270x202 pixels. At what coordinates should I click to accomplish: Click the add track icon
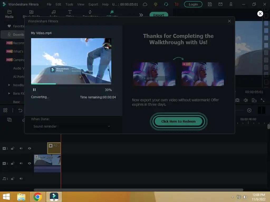click(x=9, y=120)
